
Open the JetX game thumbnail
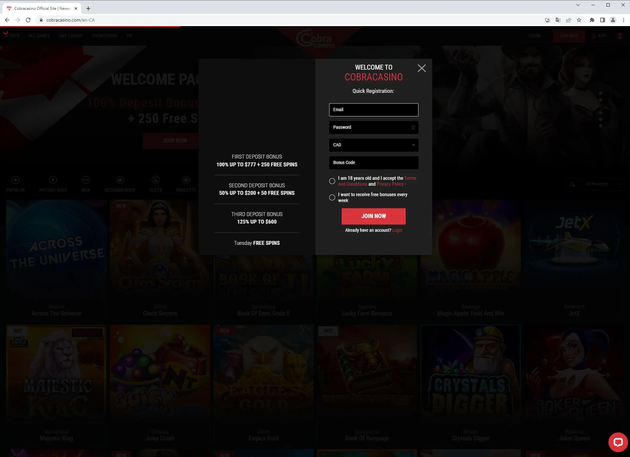tap(574, 250)
